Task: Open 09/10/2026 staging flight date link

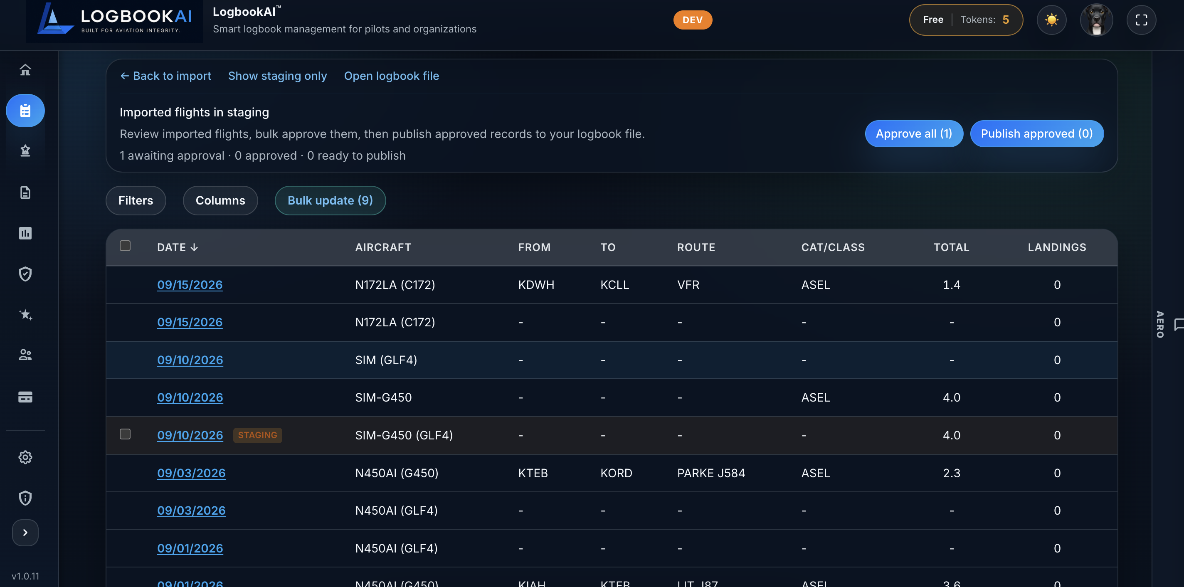Action: coord(190,435)
